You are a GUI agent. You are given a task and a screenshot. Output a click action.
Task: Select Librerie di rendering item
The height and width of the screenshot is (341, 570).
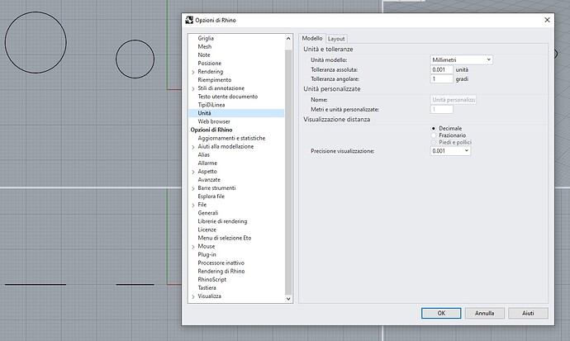click(x=222, y=221)
